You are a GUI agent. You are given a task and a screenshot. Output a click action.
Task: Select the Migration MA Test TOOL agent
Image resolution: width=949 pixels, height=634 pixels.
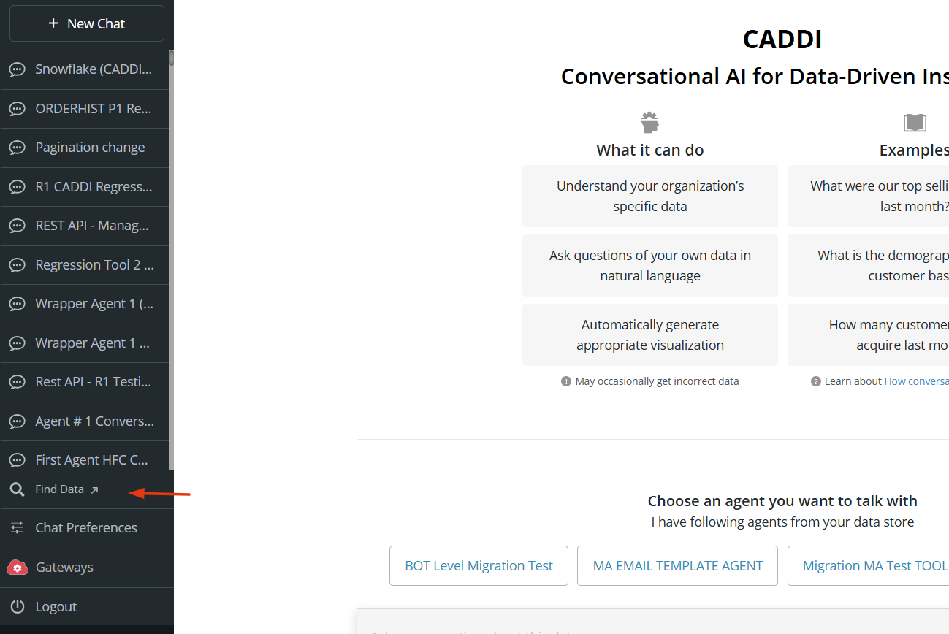click(869, 565)
